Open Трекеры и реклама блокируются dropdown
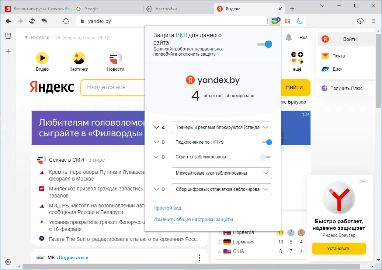Viewport: 382px width, 270px height. coord(222,127)
